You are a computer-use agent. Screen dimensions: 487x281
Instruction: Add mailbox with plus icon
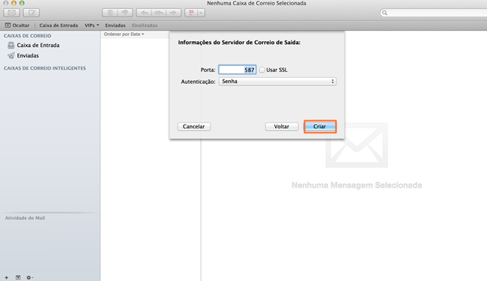[7, 277]
